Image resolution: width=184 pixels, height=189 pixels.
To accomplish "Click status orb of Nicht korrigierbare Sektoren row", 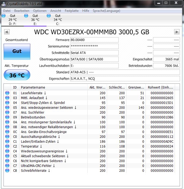I will pyautogui.click(x=7, y=161).
